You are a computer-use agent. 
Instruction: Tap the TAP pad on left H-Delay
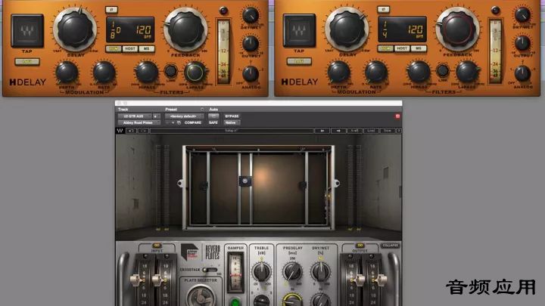coord(27,31)
